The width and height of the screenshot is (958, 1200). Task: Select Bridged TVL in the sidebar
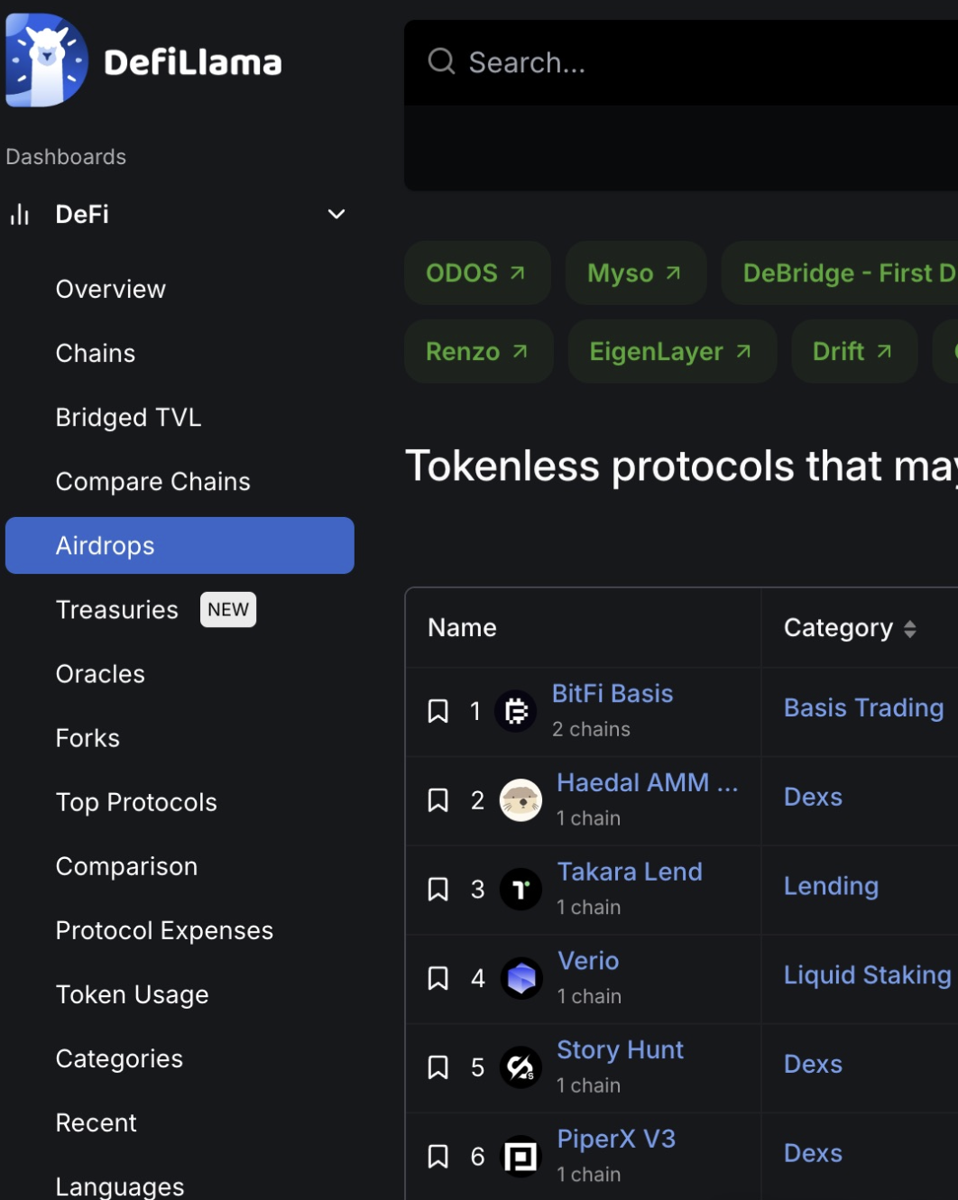click(128, 418)
